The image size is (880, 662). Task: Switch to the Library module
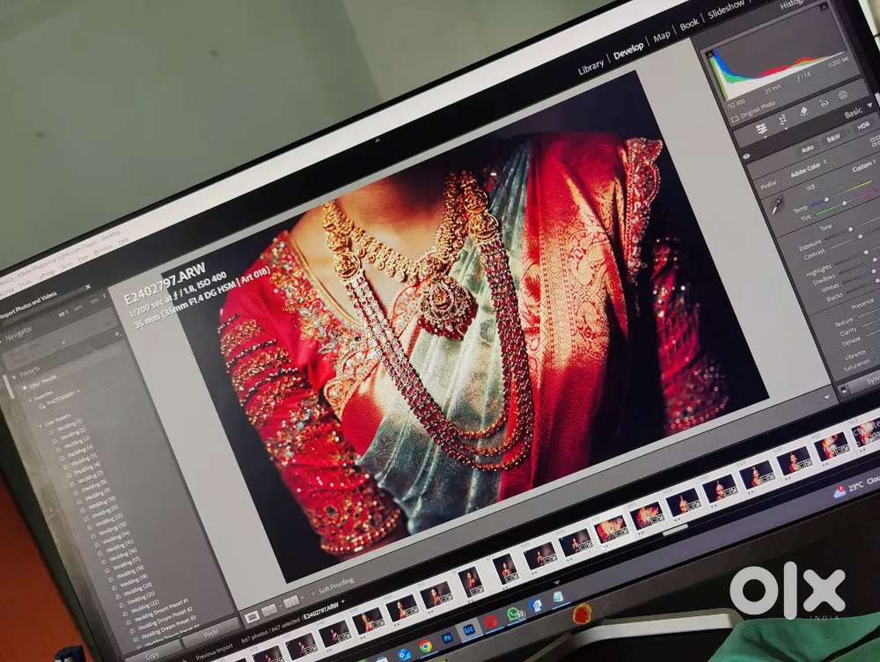(x=590, y=66)
